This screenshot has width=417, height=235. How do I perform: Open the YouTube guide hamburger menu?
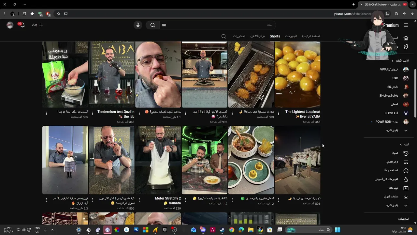(x=406, y=25)
